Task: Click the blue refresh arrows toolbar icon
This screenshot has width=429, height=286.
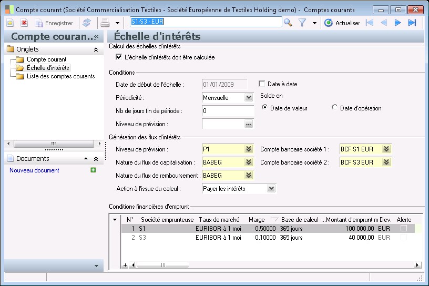Action: (x=87, y=23)
